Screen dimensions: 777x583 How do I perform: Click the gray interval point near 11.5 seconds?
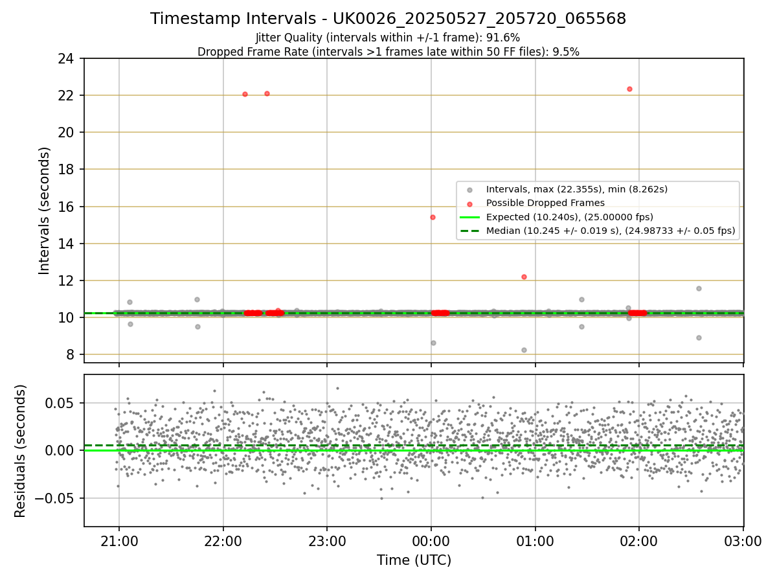click(699, 288)
